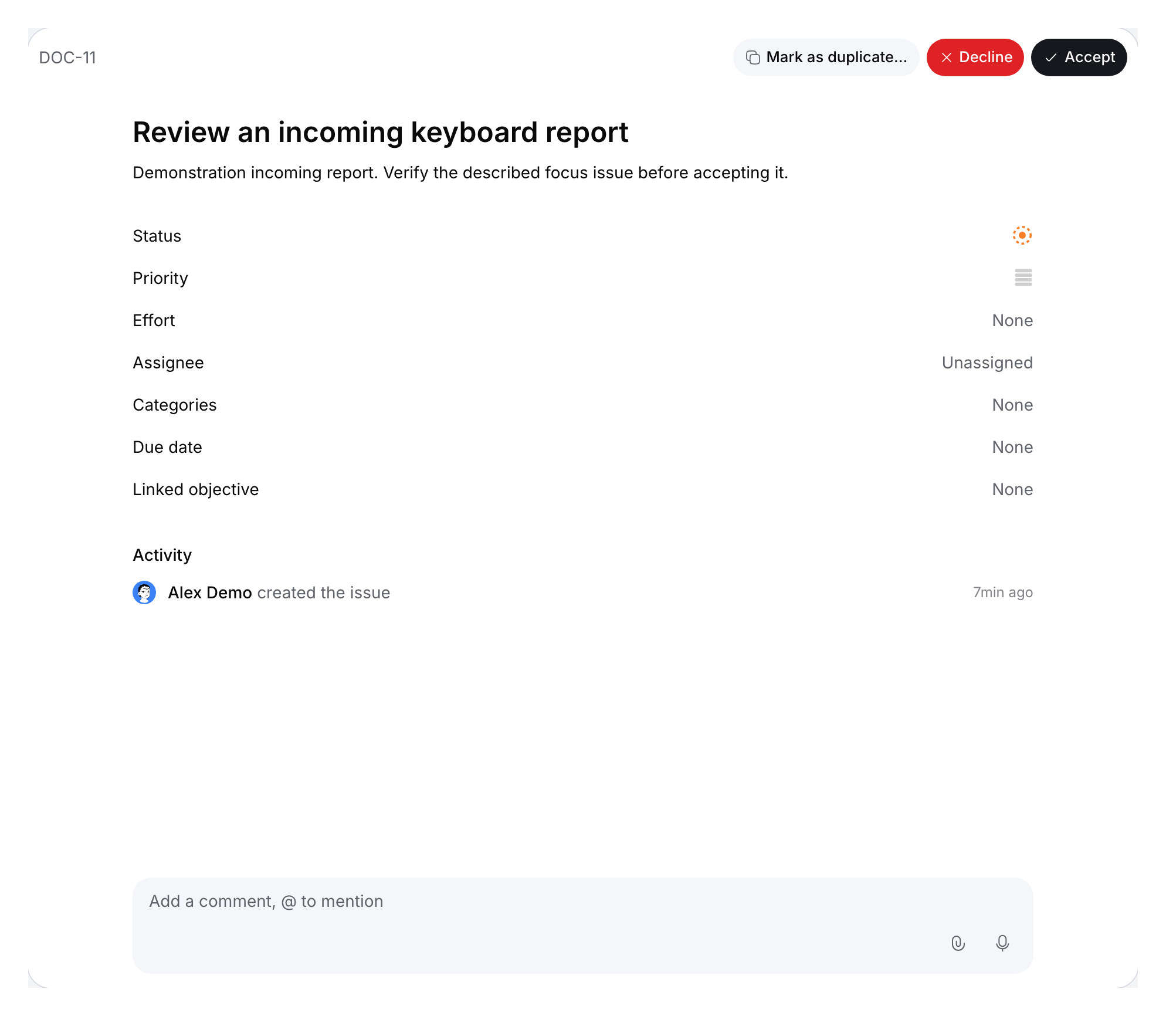Open the Categories value dropdown showing None
Image resolution: width=1166 pixels, height=1016 pixels.
1012,405
